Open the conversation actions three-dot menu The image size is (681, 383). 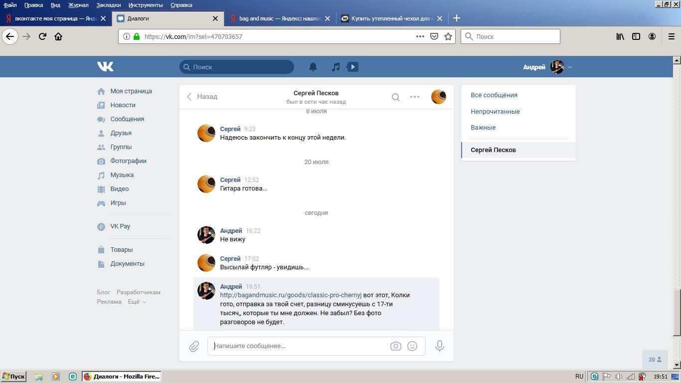[415, 97]
